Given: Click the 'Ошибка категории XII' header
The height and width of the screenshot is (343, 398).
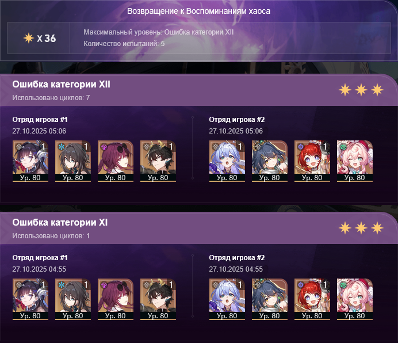Looking at the screenshot, I should pos(61,85).
